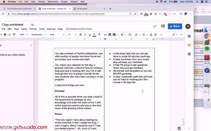Screen dimensions: 211x131
Task: Click the Increase indent icon
Action: coord(155,35)
